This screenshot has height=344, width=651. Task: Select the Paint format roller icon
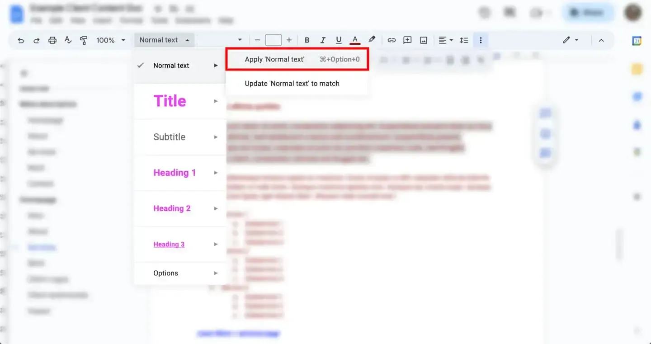tap(84, 40)
